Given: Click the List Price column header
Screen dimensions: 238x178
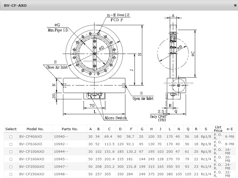Looking at the screenshot, I should (x=218, y=129).
